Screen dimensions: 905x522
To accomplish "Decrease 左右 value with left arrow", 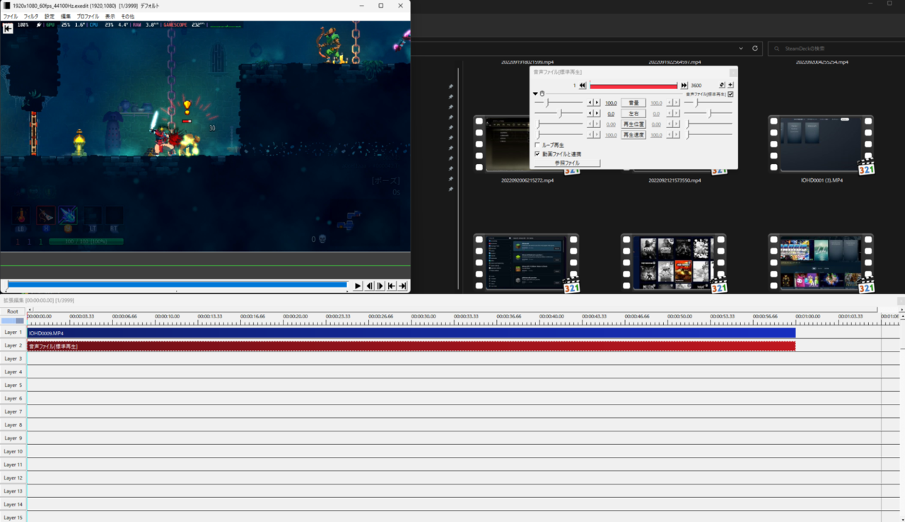I will coord(590,114).
